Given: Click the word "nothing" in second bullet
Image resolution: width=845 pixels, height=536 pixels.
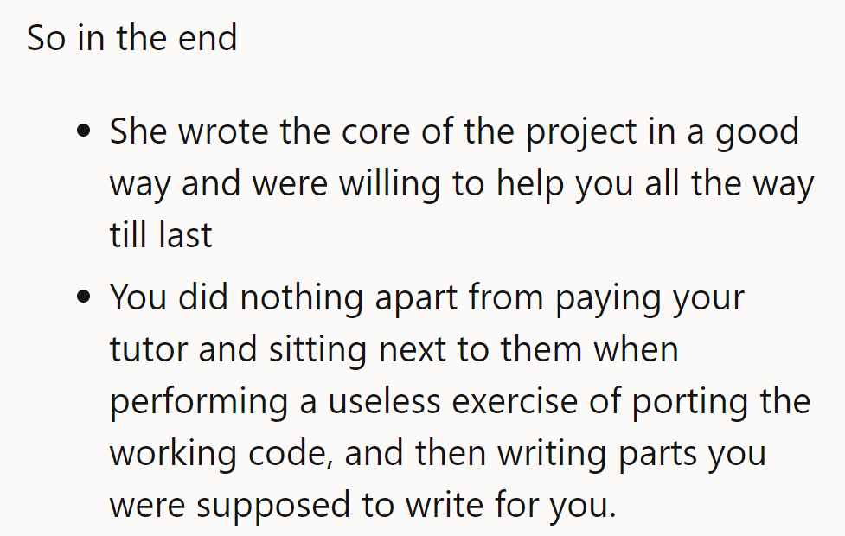Looking at the screenshot, I should coord(301,298).
